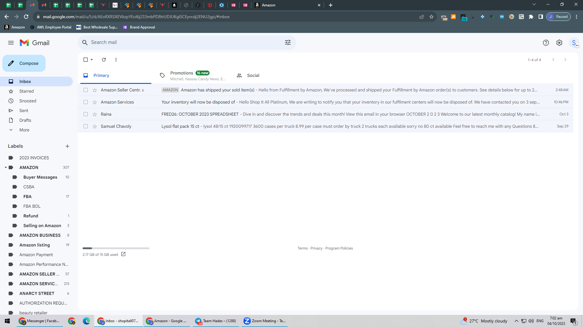Open the More options three-dot menu
Image resolution: width=583 pixels, height=327 pixels.
[116, 60]
